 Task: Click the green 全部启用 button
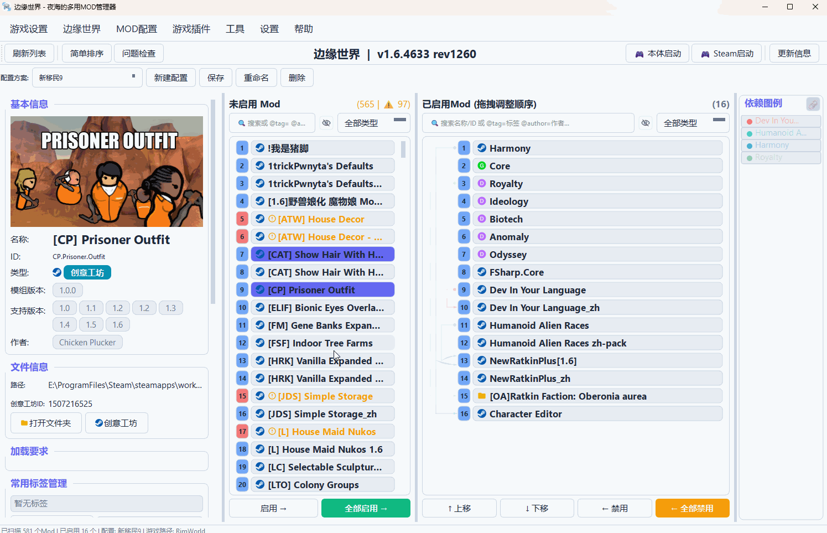click(x=366, y=508)
